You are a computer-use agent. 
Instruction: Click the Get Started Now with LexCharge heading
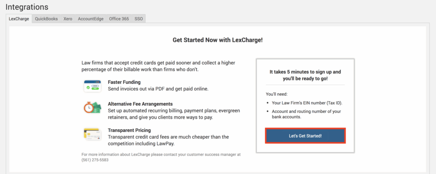click(x=218, y=40)
